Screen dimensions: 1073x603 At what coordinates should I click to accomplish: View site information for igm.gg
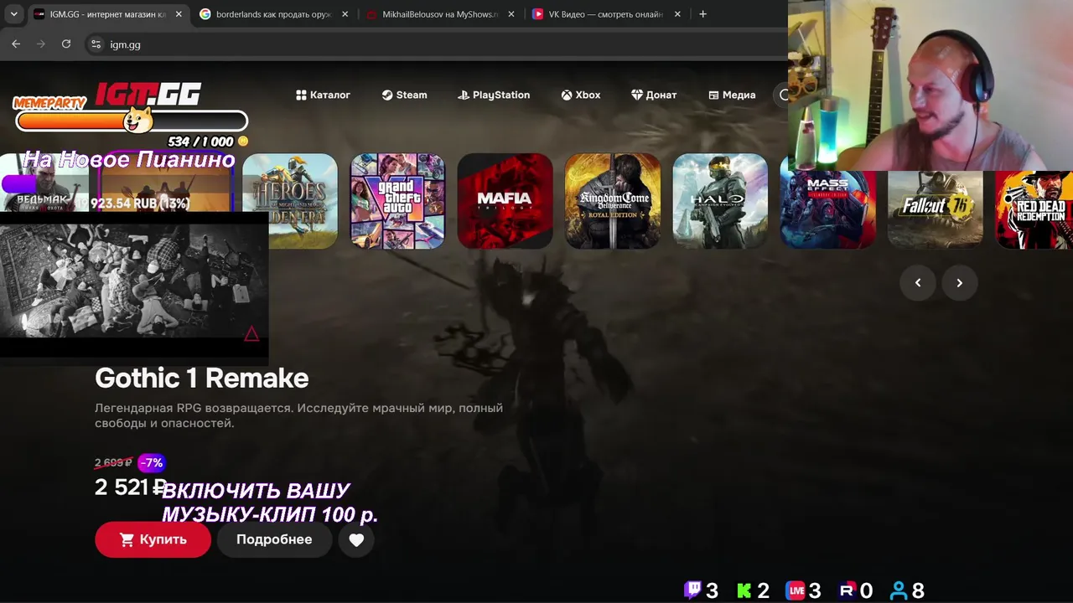point(96,44)
